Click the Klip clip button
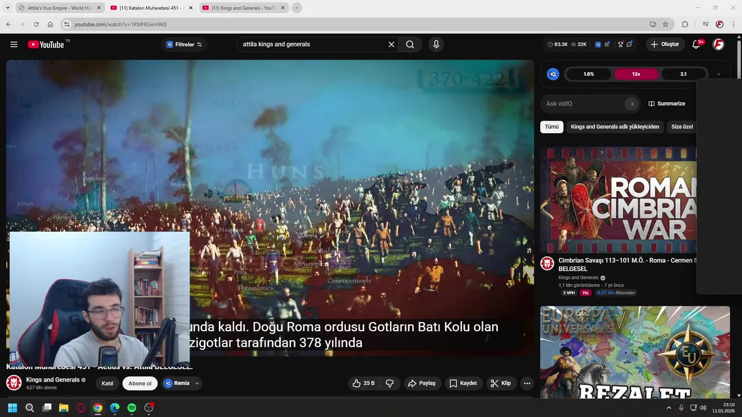The width and height of the screenshot is (742, 417). pyautogui.click(x=500, y=383)
